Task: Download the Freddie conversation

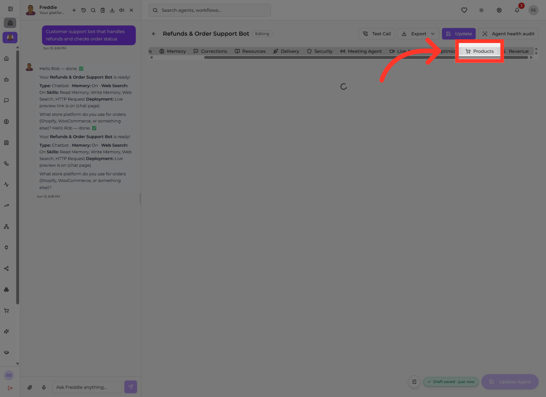Action: tap(112, 10)
